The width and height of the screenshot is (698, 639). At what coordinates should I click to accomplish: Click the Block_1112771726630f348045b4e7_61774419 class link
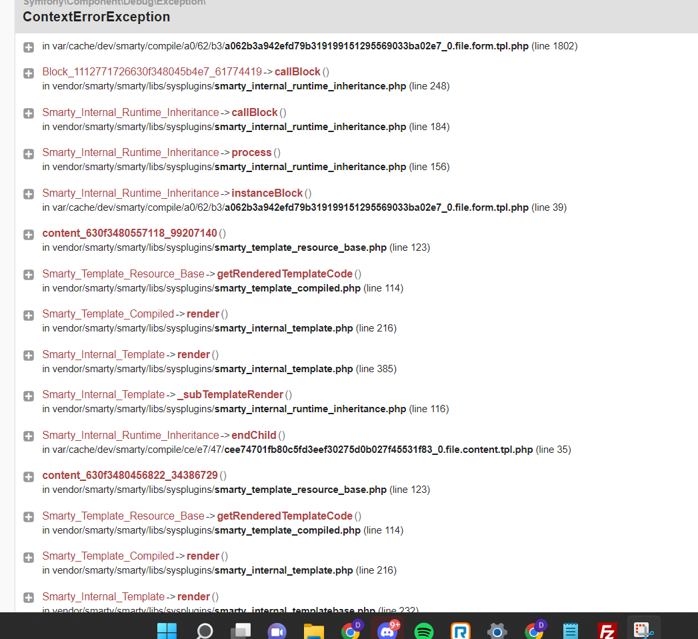coord(152,71)
